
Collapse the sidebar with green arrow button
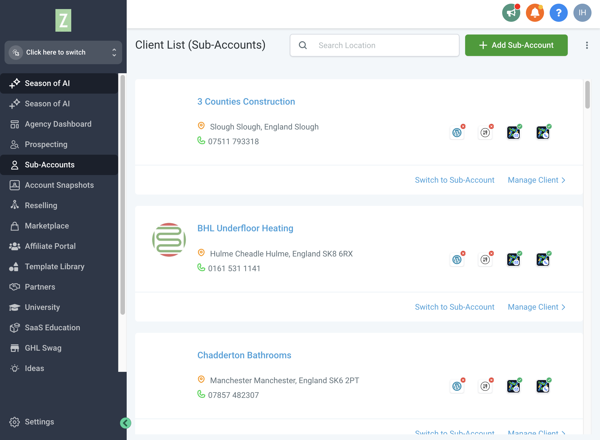pyautogui.click(x=126, y=423)
